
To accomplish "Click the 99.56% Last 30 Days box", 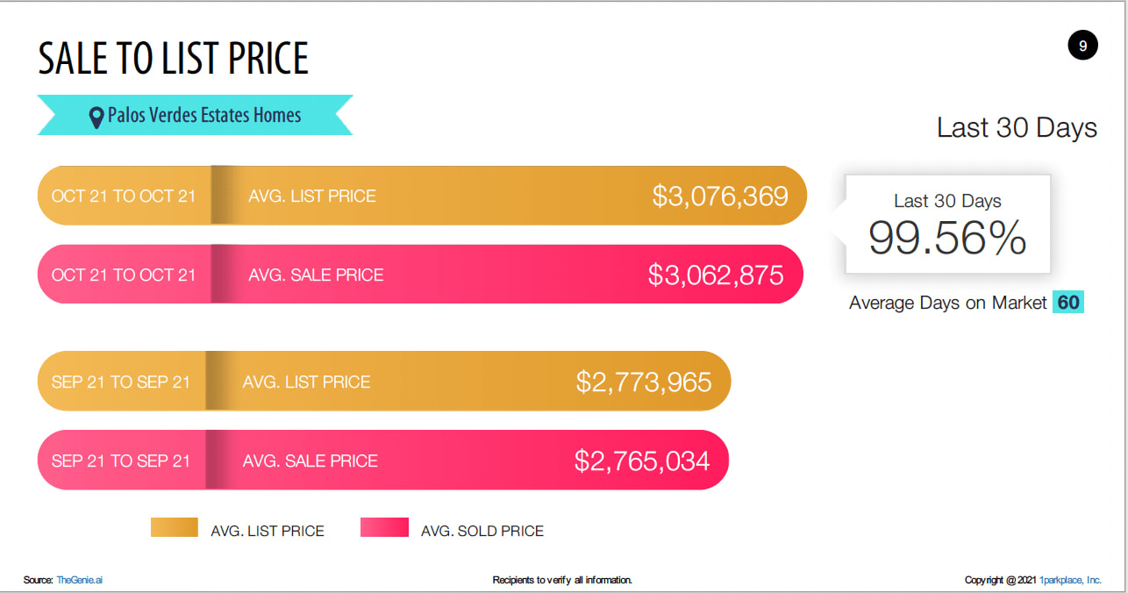I will [947, 225].
